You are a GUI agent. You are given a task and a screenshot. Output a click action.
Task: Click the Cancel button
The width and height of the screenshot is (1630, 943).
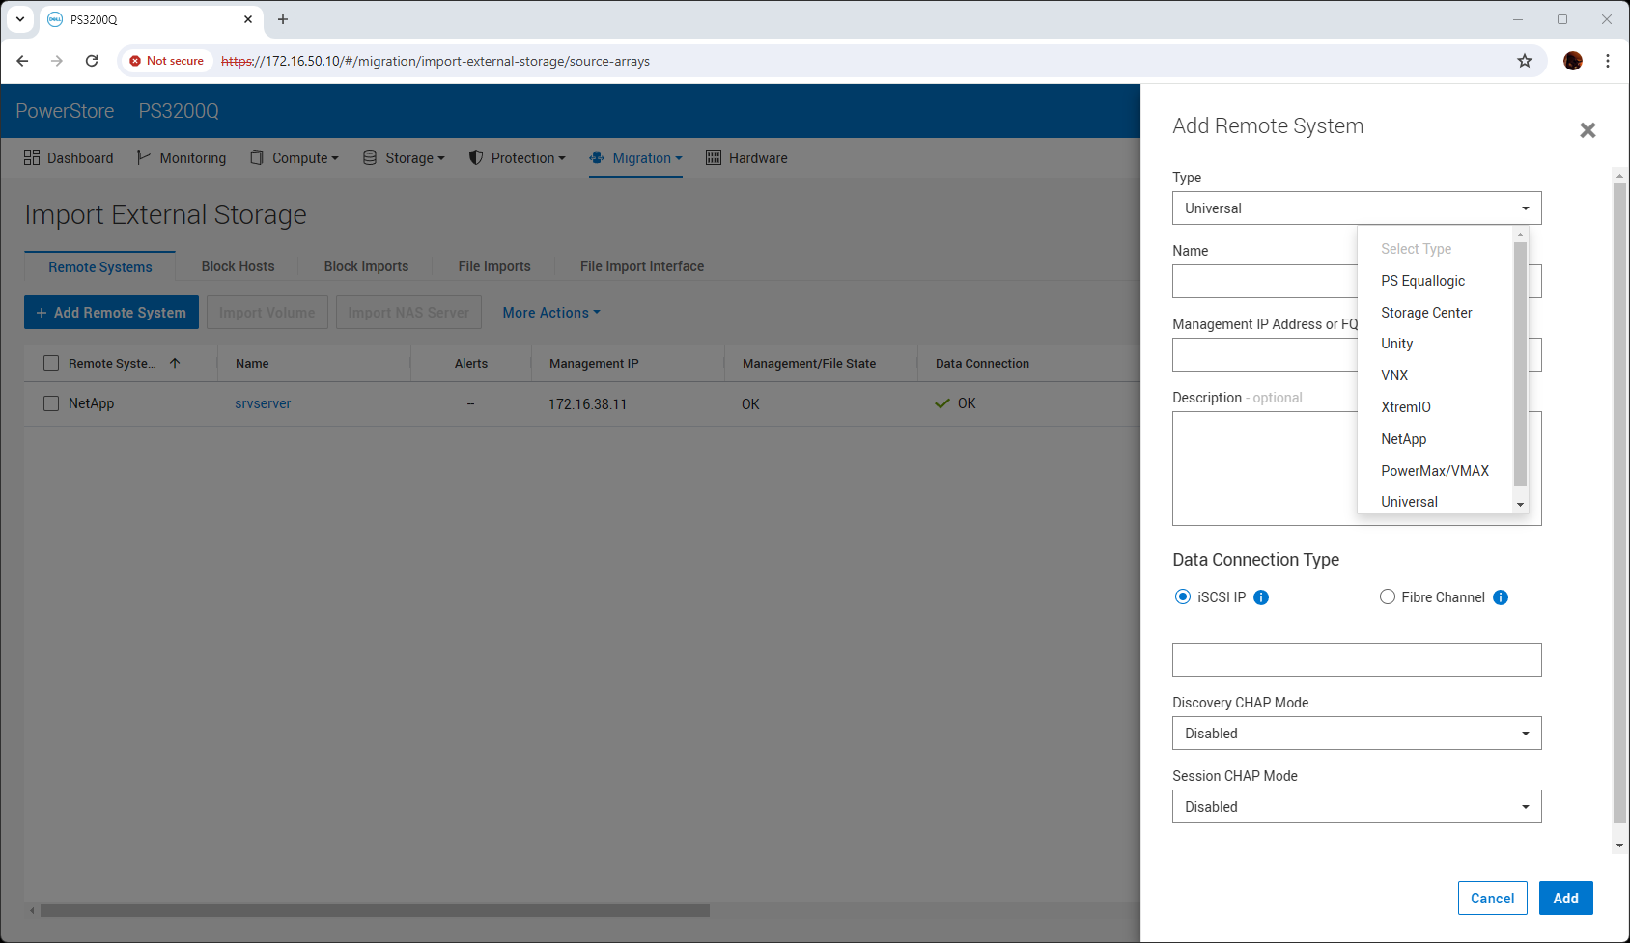[1492, 899]
